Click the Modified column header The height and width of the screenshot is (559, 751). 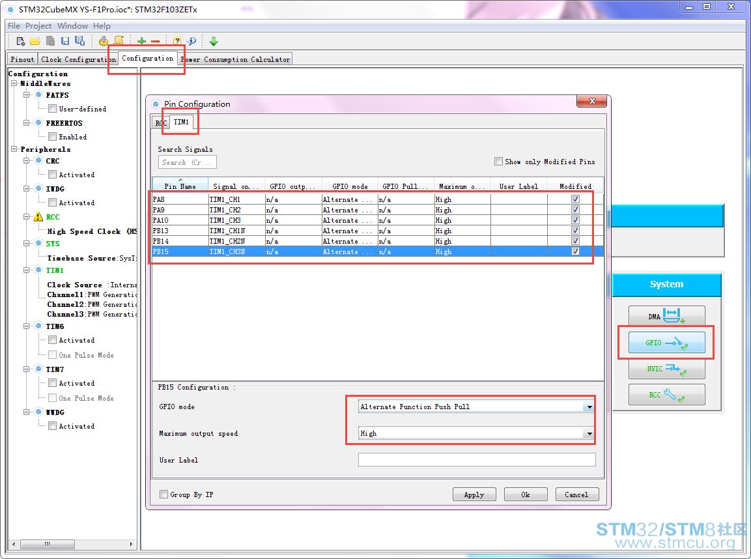pyautogui.click(x=575, y=186)
